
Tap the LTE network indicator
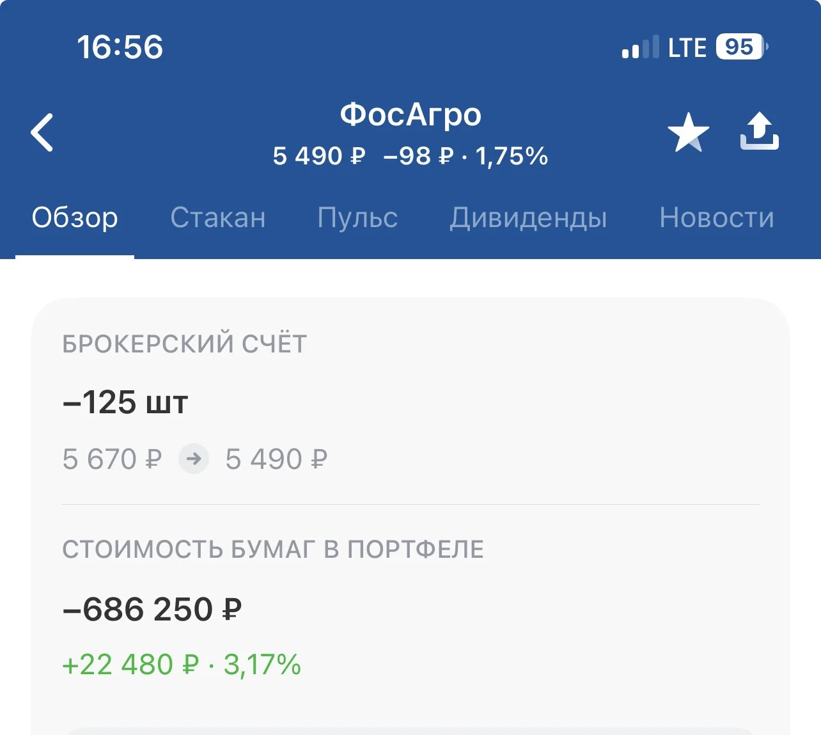pyautogui.click(x=687, y=48)
